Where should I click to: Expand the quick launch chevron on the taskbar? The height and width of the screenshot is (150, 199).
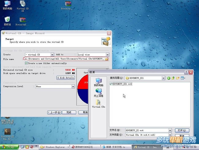tap(36, 146)
